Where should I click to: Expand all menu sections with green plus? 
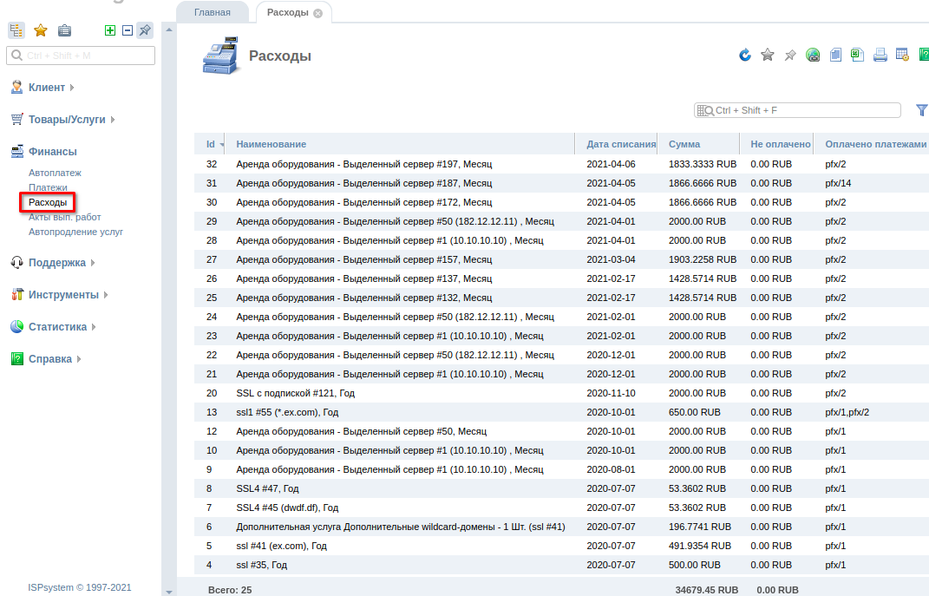pyautogui.click(x=110, y=30)
